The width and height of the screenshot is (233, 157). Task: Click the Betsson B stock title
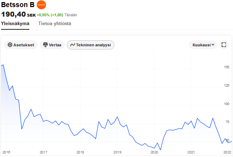pyautogui.click(x=18, y=5)
